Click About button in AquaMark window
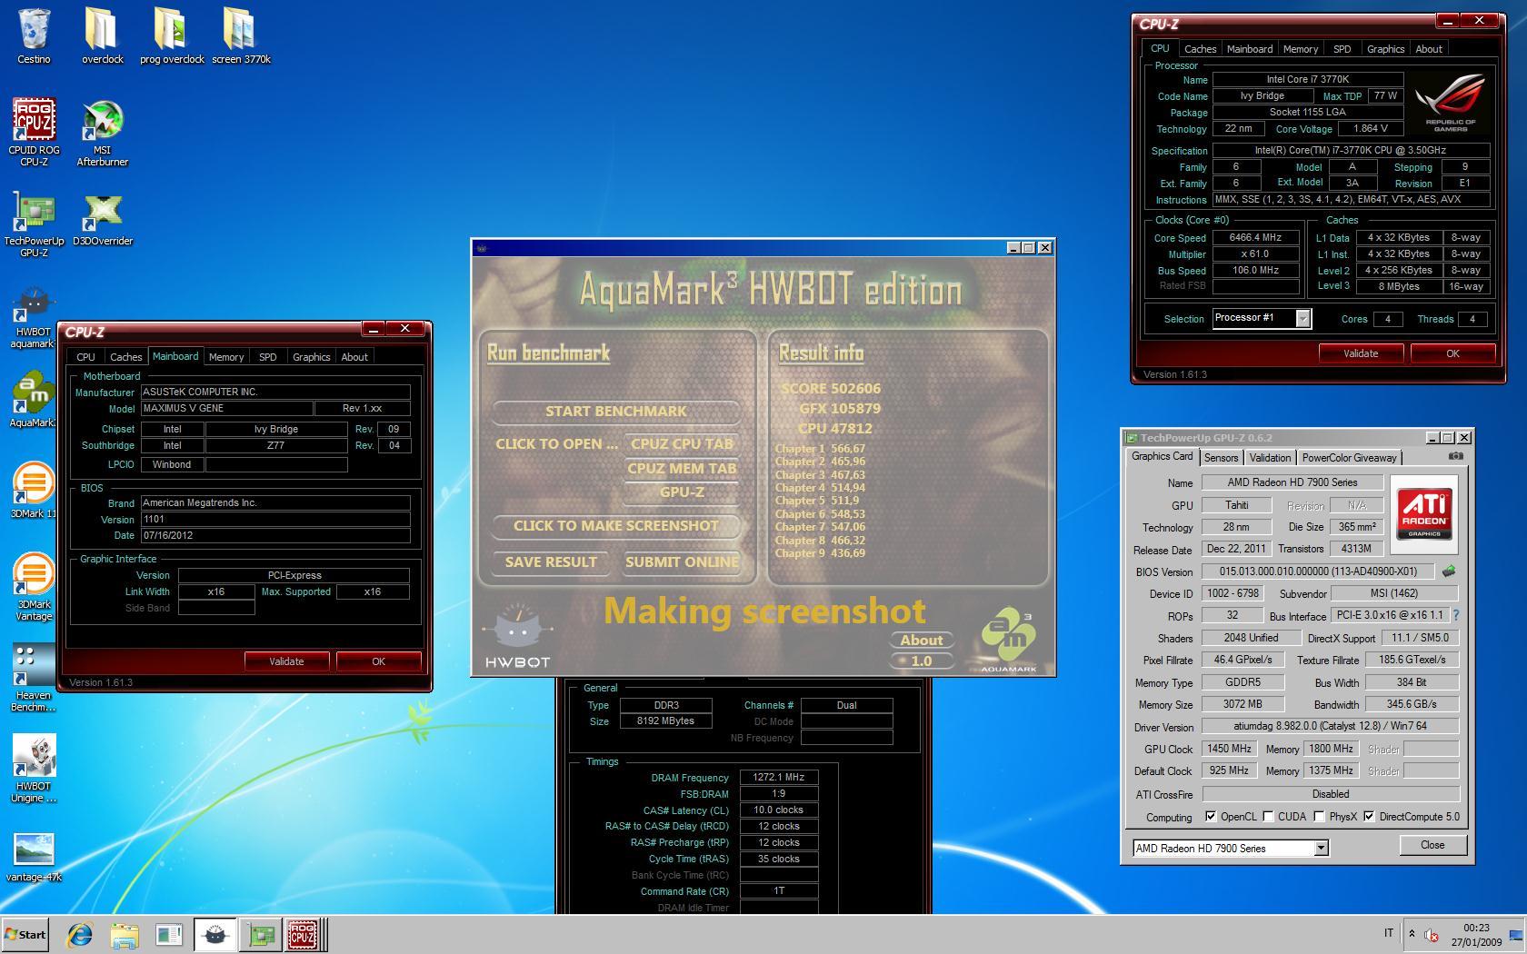 pos(922,641)
